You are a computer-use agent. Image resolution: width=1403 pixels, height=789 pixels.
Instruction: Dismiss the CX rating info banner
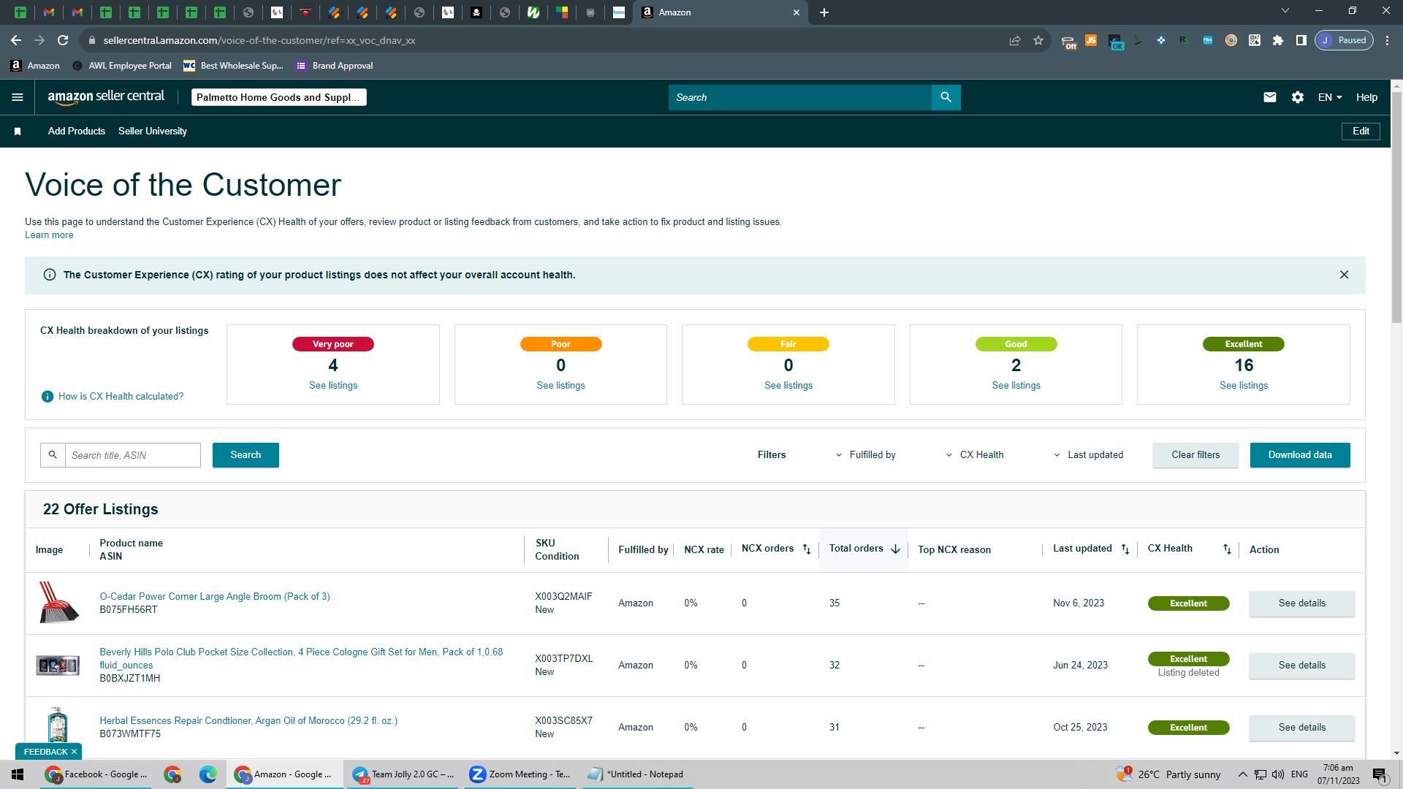tap(1344, 275)
